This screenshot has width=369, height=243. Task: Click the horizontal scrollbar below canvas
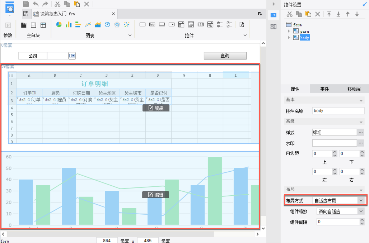point(110,234)
